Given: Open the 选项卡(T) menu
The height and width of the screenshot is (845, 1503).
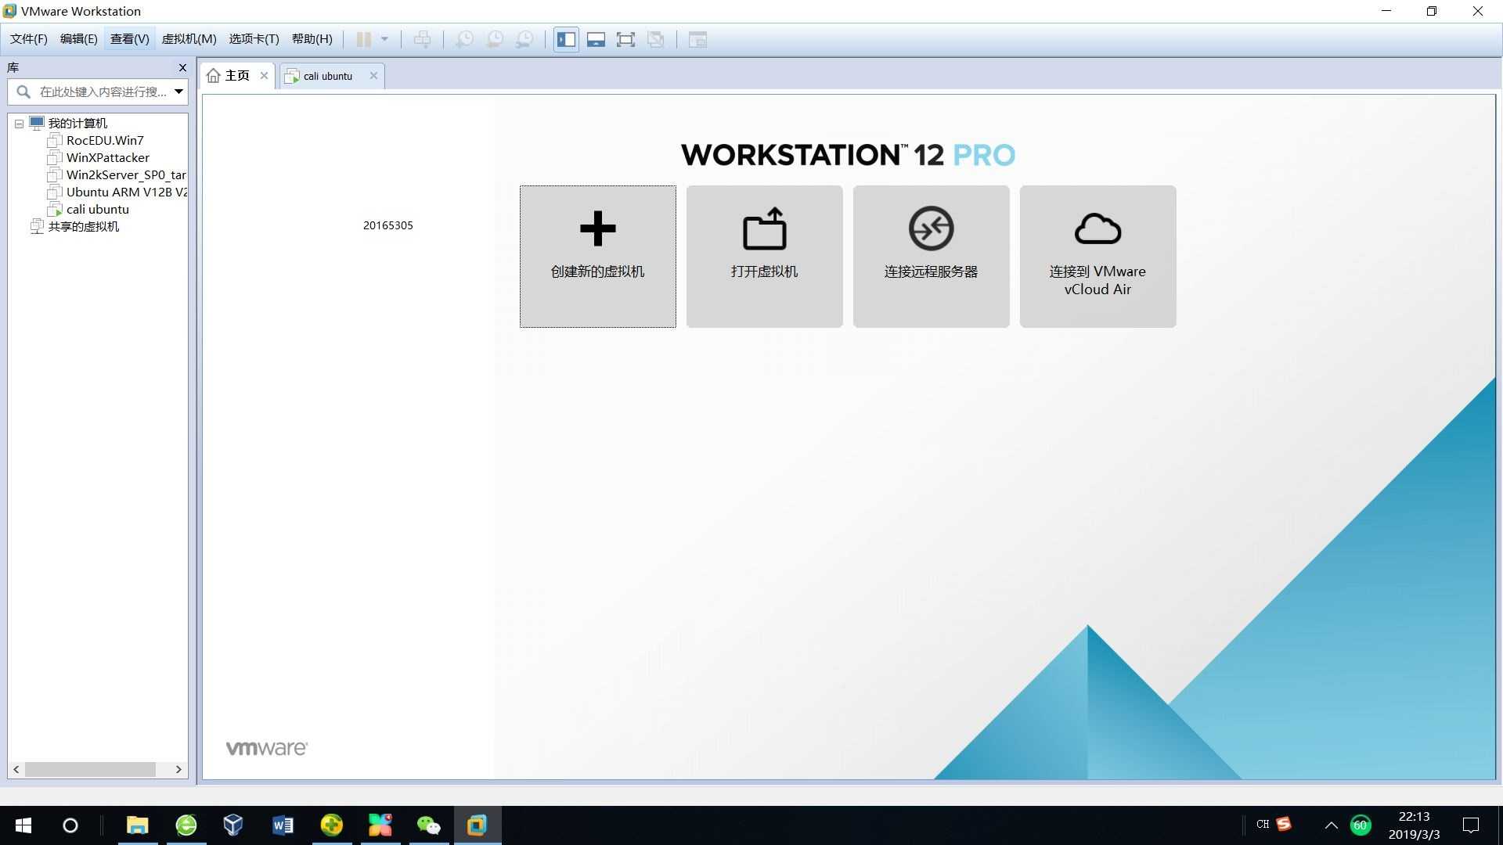Looking at the screenshot, I should click(254, 39).
